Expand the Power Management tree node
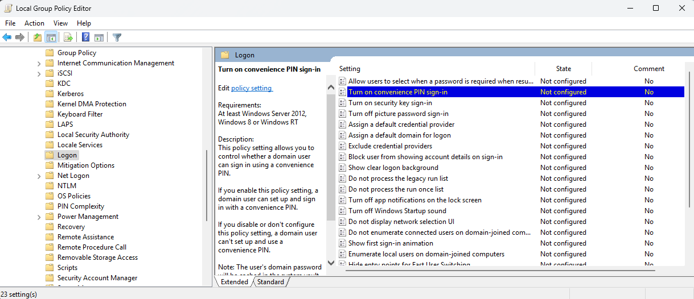 click(39, 217)
